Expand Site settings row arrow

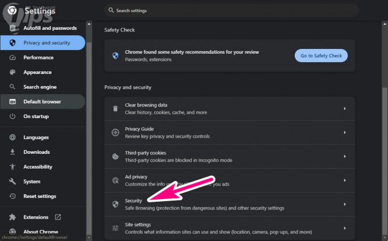point(345,228)
